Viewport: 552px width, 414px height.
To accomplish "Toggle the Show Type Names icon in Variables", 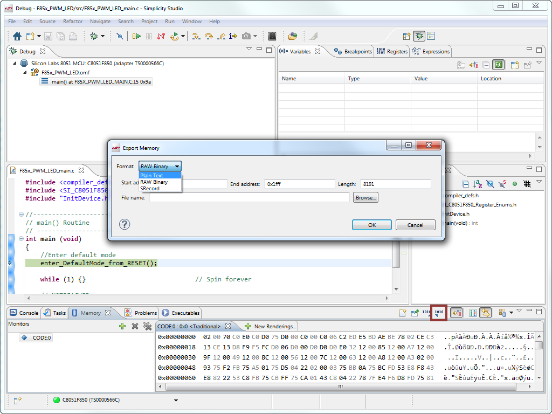I will pos(499,65).
